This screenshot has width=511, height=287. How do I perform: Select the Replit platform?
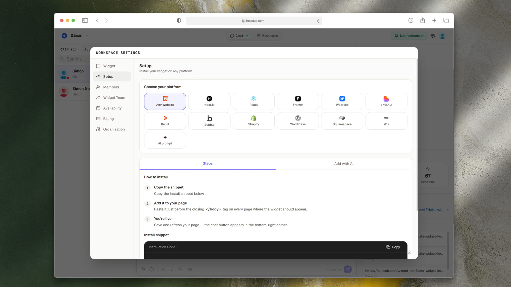(x=165, y=121)
